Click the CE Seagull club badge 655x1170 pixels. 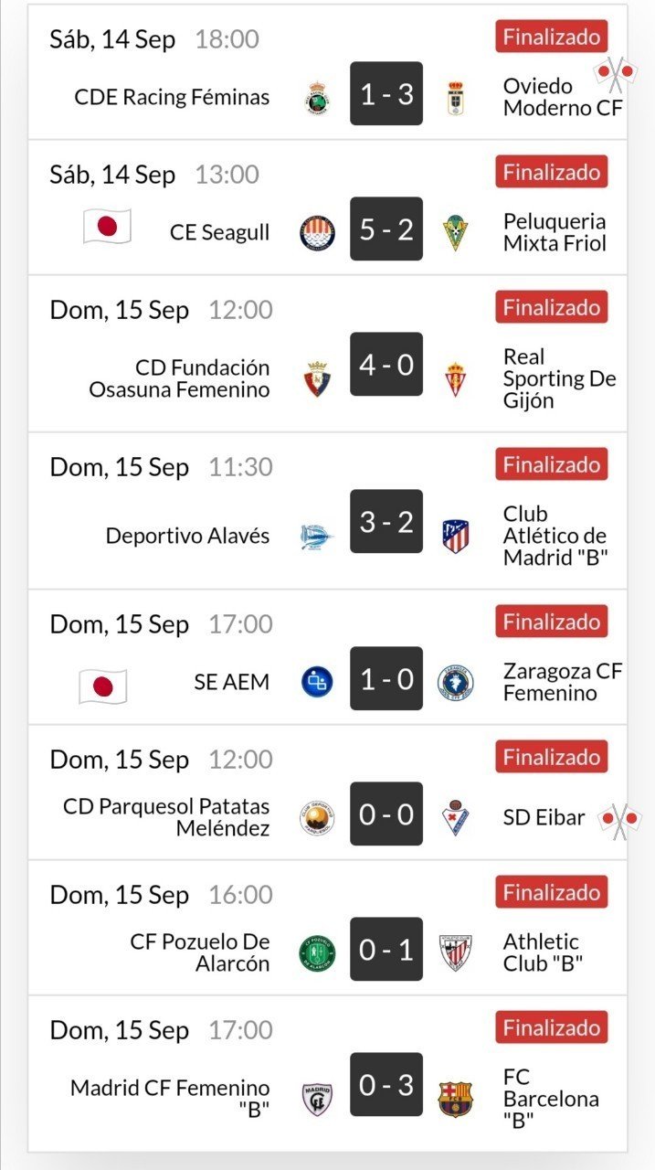pyautogui.click(x=318, y=233)
